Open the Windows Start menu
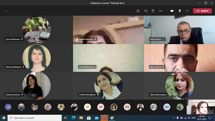 click(x=4, y=118)
